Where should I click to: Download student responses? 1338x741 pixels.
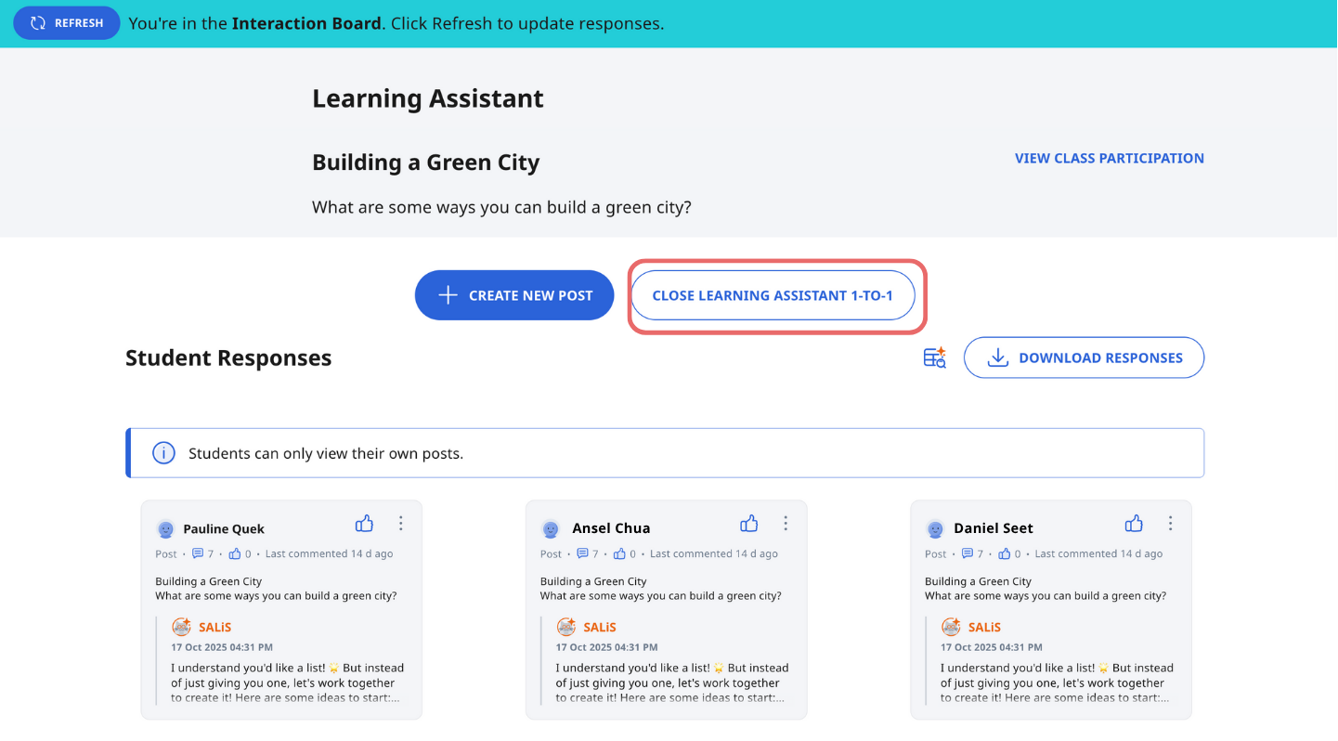click(1084, 358)
